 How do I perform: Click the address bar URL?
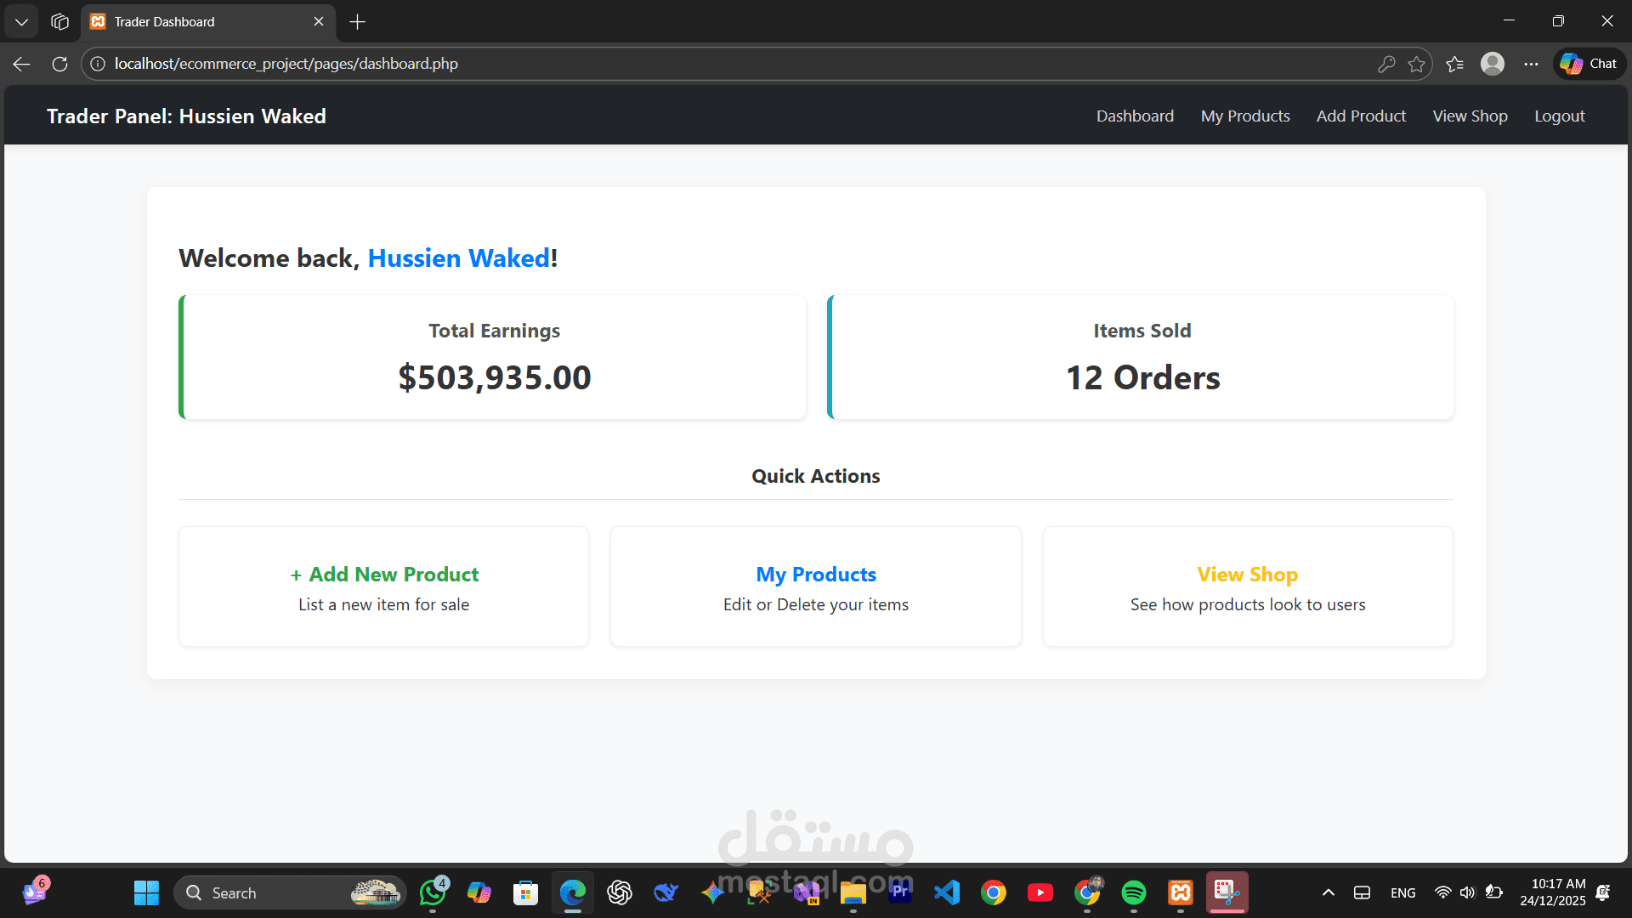pos(286,64)
